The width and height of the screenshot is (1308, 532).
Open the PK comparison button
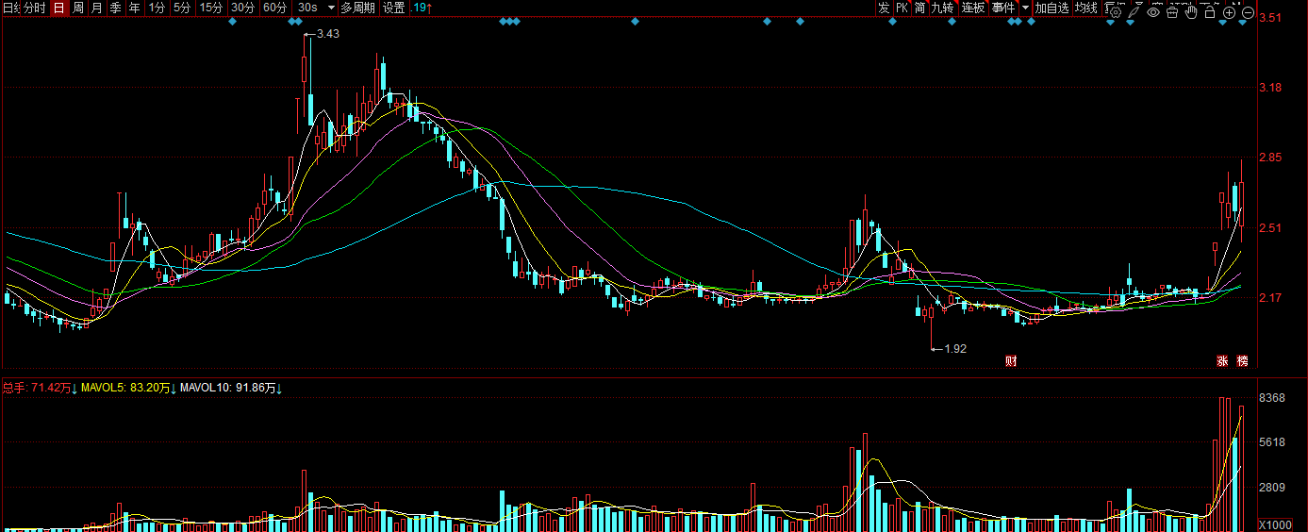point(902,8)
